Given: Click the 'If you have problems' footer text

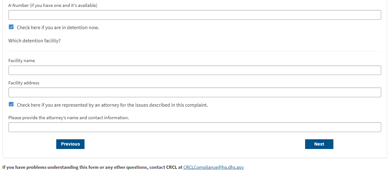Looking at the screenshot, I should click(91, 167).
